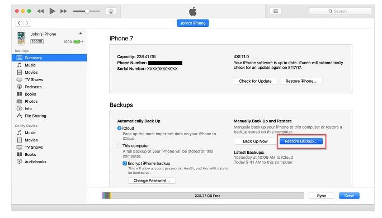Click the Check for Update button
The height and width of the screenshot is (218, 382).
[x=255, y=81]
